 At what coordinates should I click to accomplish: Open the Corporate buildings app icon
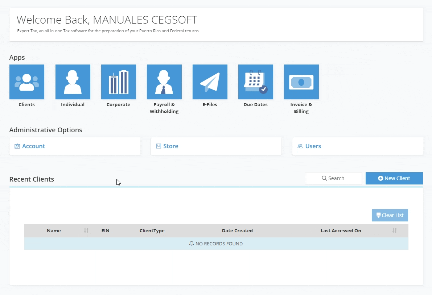pyautogui.click(x=118, y=82)
